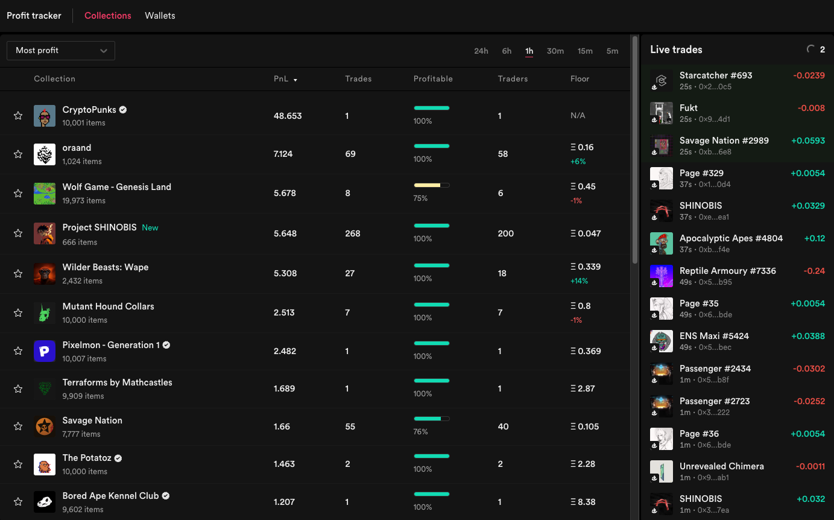This screenshot has width=834, height=520.
Task: Sort by the Traders column header
Action: [513, 79]
